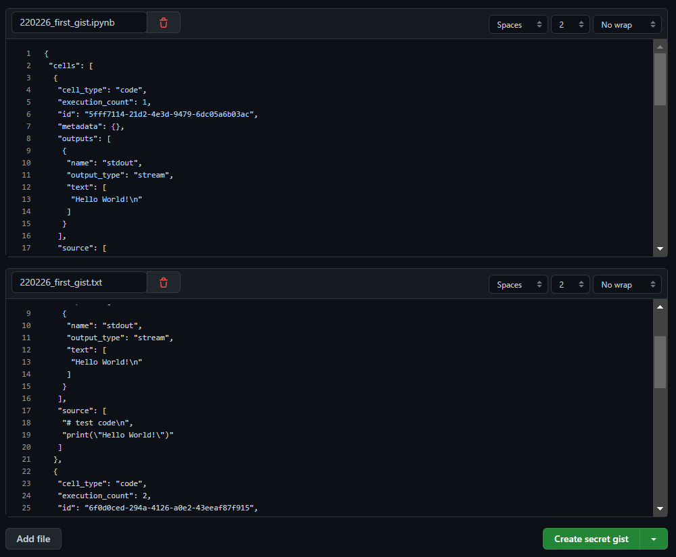676x557 pixels.
Task: Edit filename field 220226_first_gist.ipynb
Action: point(79,23)
